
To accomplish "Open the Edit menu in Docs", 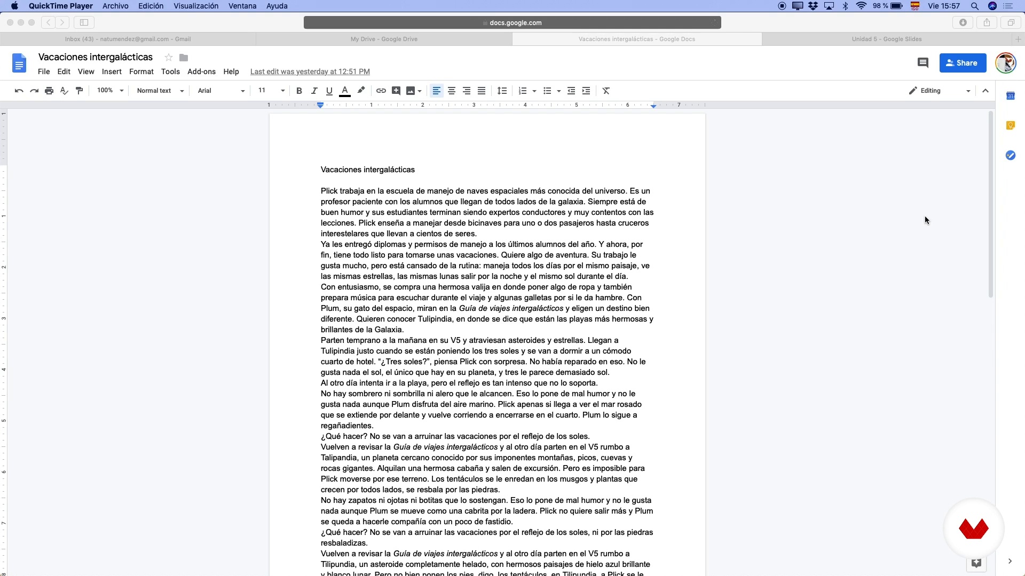I will point(64,71).
